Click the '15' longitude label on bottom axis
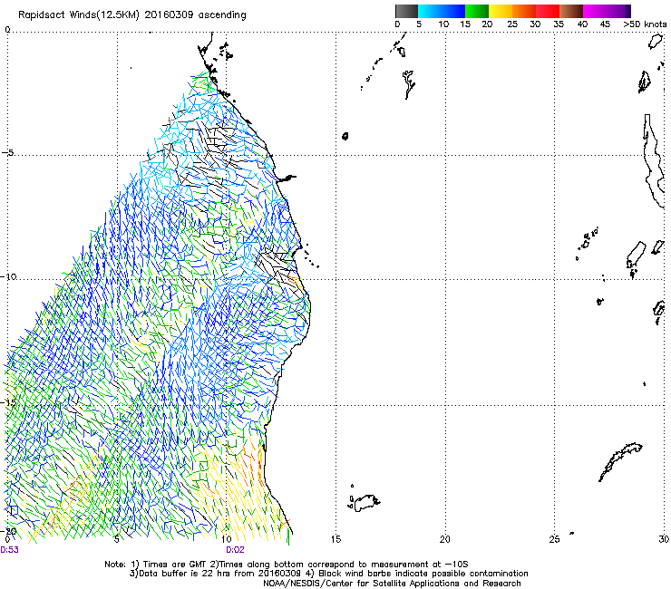This screenshot has width=671, height=589. (x=335, y=539)
